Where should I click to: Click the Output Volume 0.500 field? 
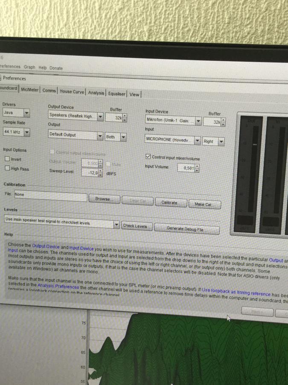pyautogui.click(x=90, y=163)
